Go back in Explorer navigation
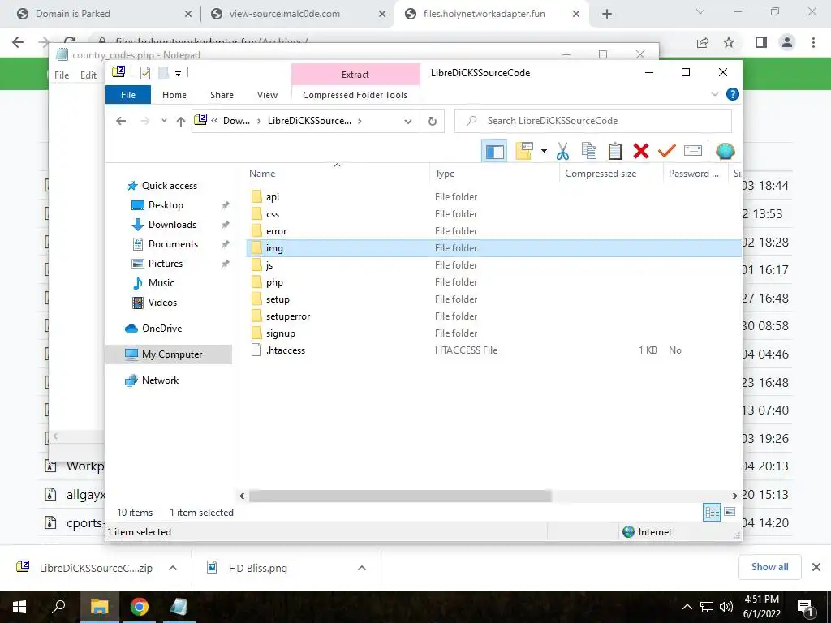Screen dimensions: 831x623 [121, 121]
